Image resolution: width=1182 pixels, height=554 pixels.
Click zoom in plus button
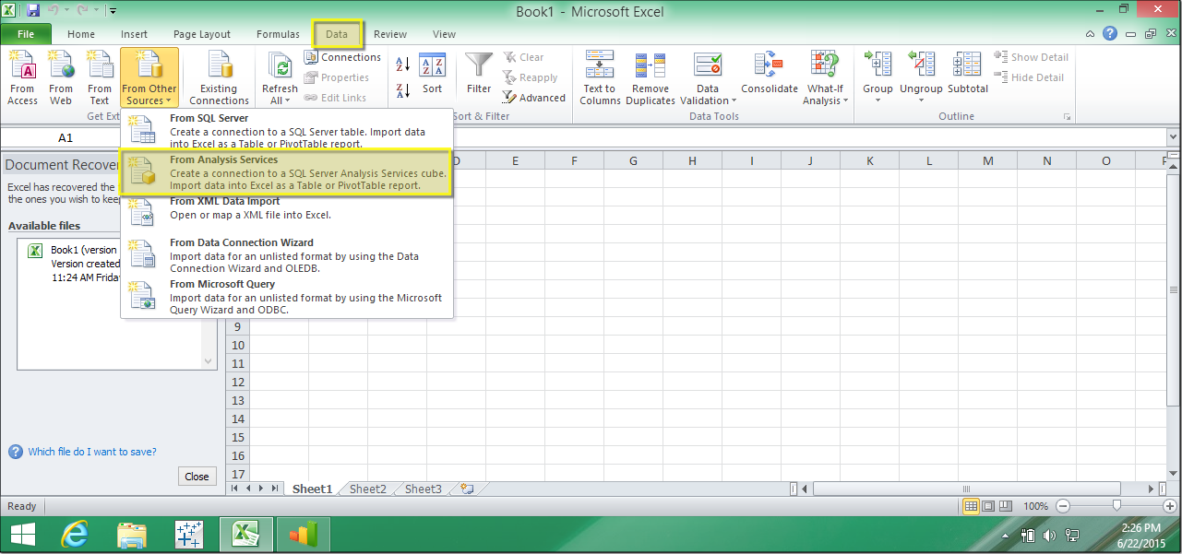pos(1172,506)
